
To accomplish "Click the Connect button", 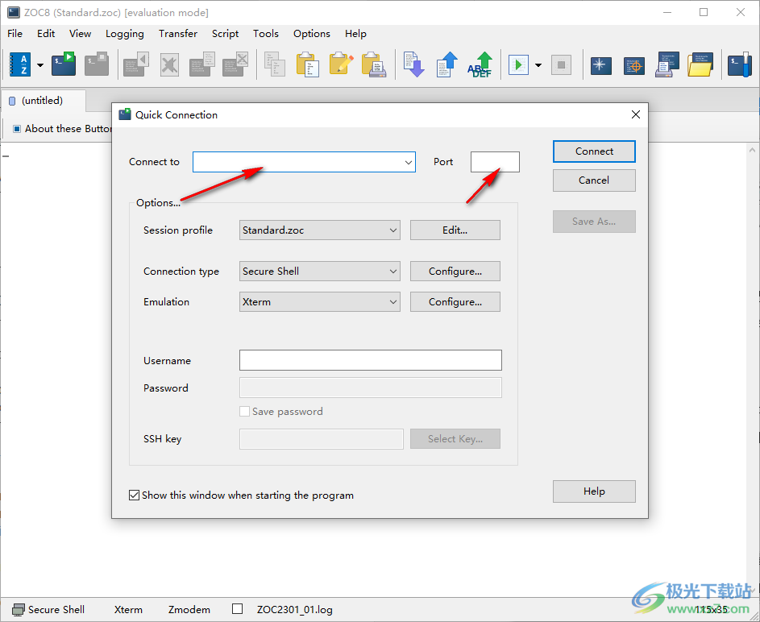I will coord(594,151).
